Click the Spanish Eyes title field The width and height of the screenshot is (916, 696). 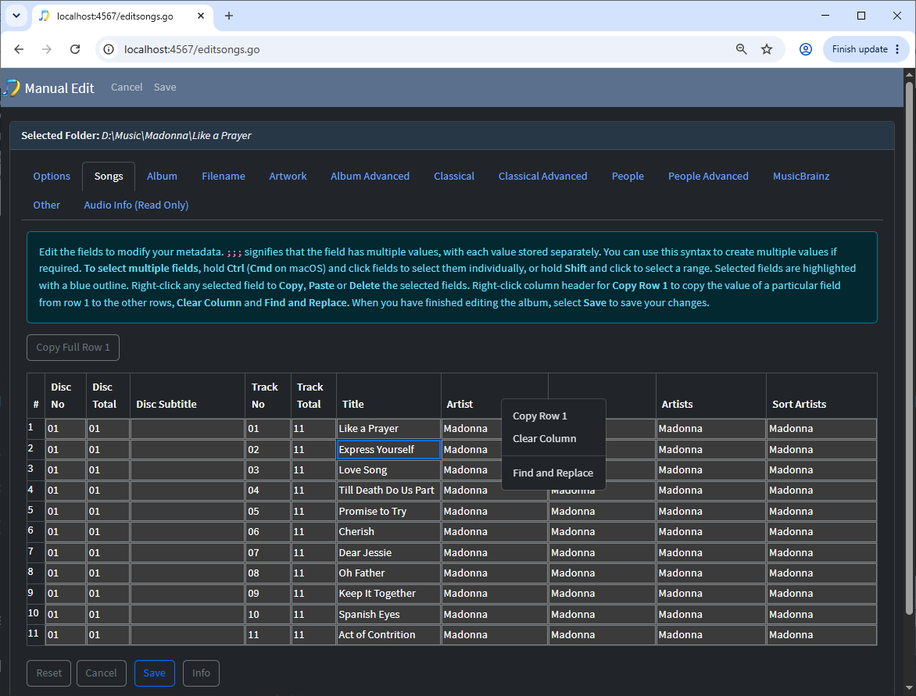click(x=388, y=615)
